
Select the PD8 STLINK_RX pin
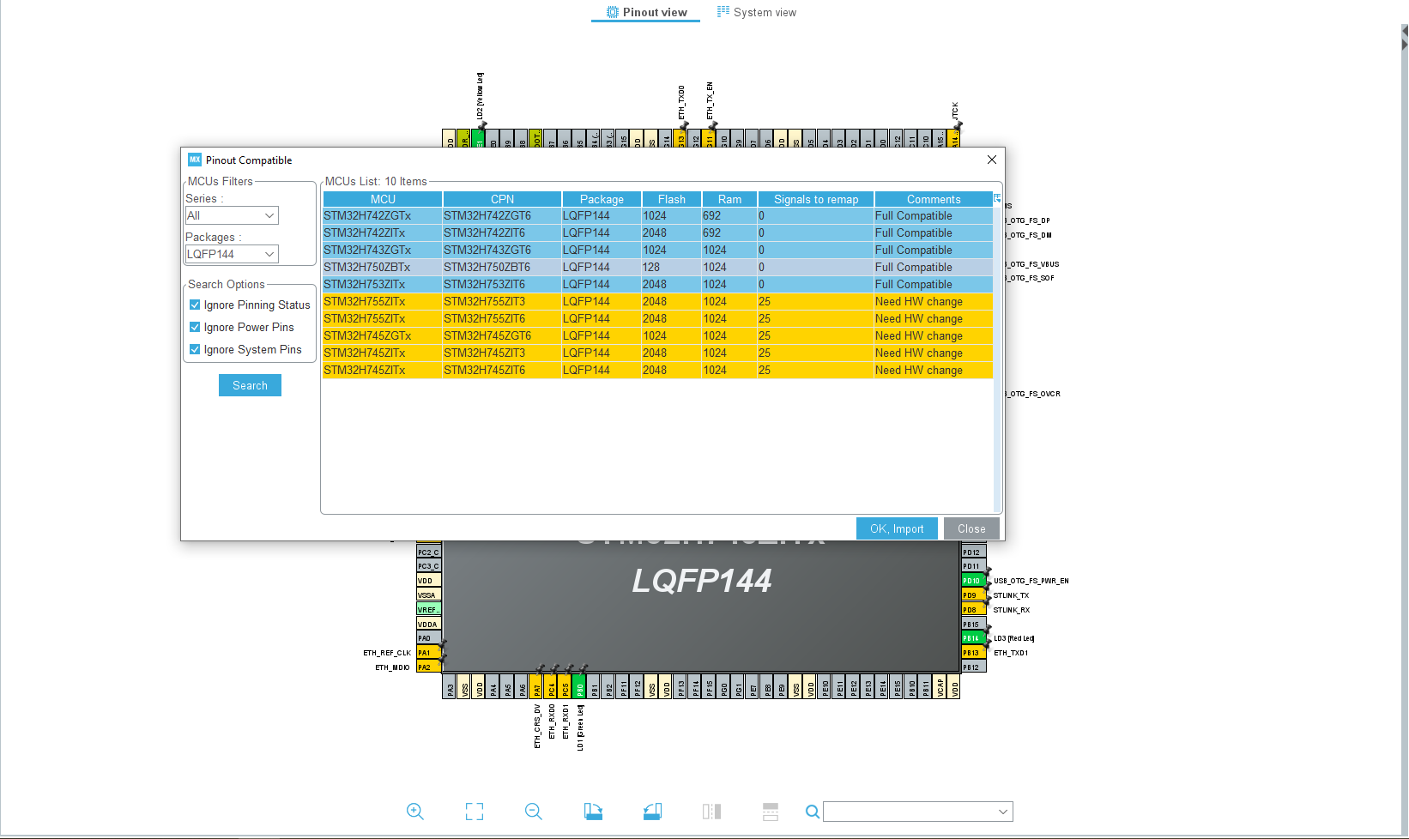(x=973, y=610)
